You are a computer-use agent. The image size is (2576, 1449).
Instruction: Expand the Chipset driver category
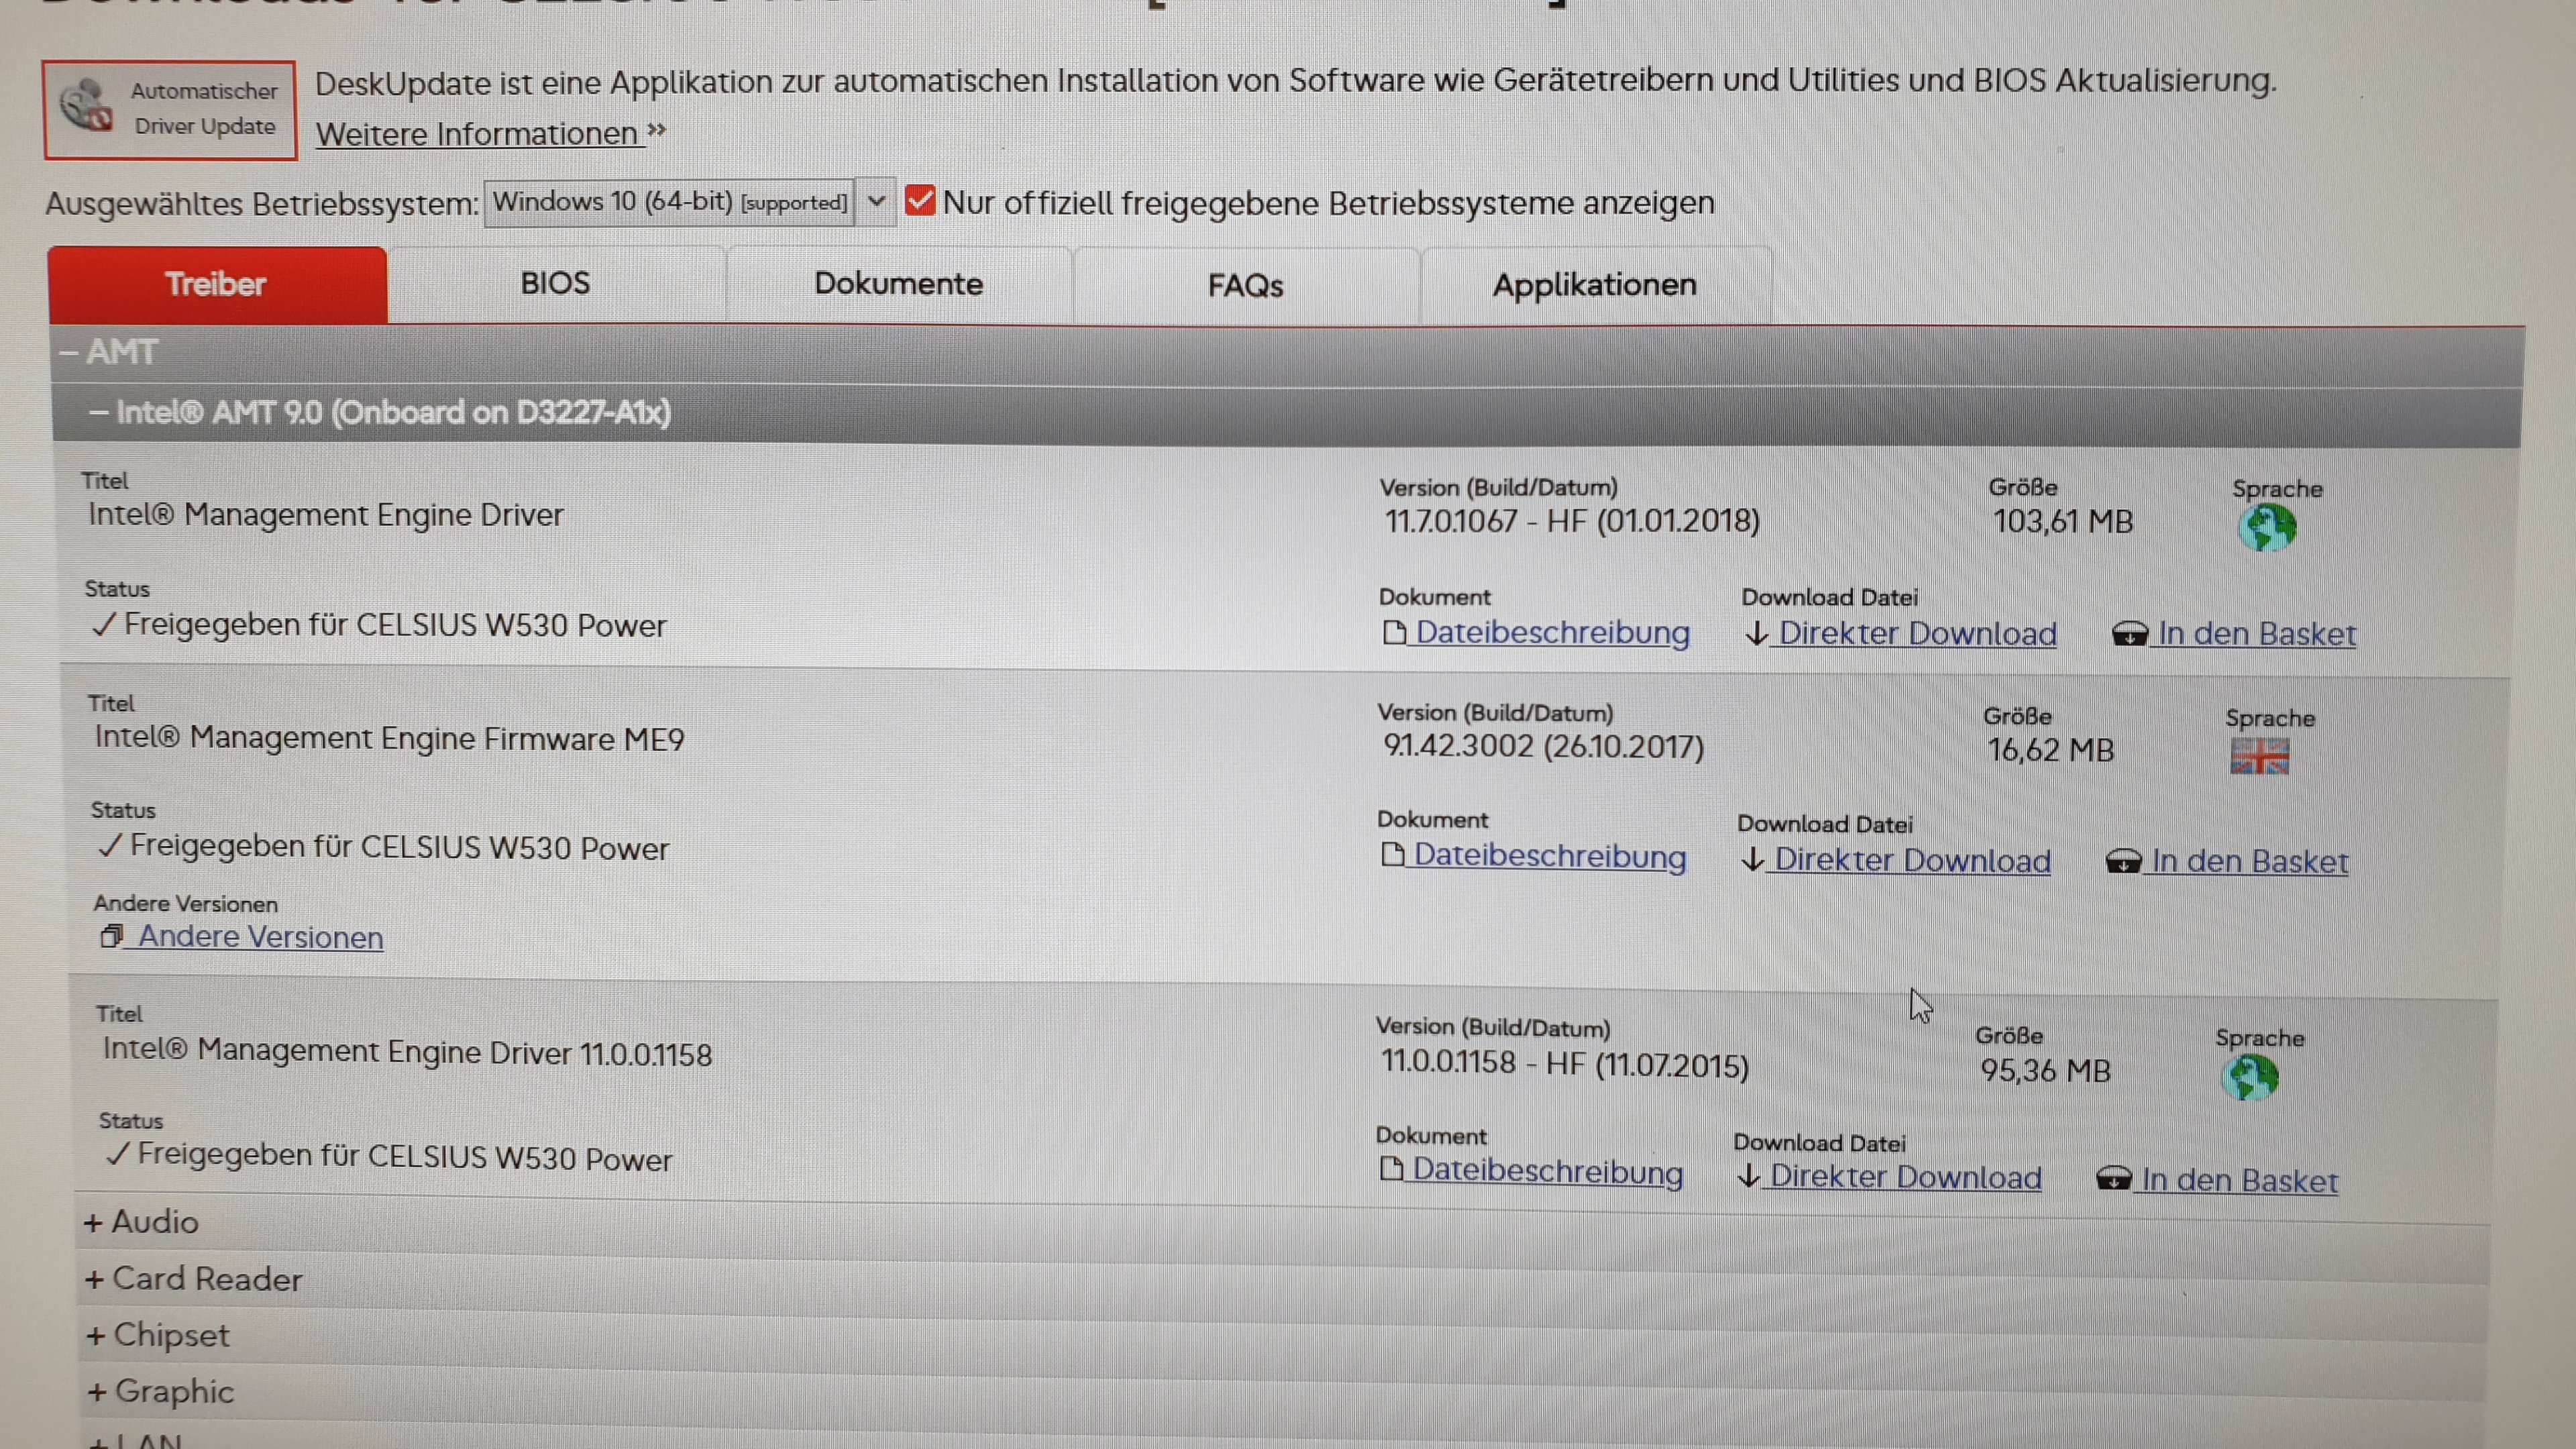(x=159, y=1336)
